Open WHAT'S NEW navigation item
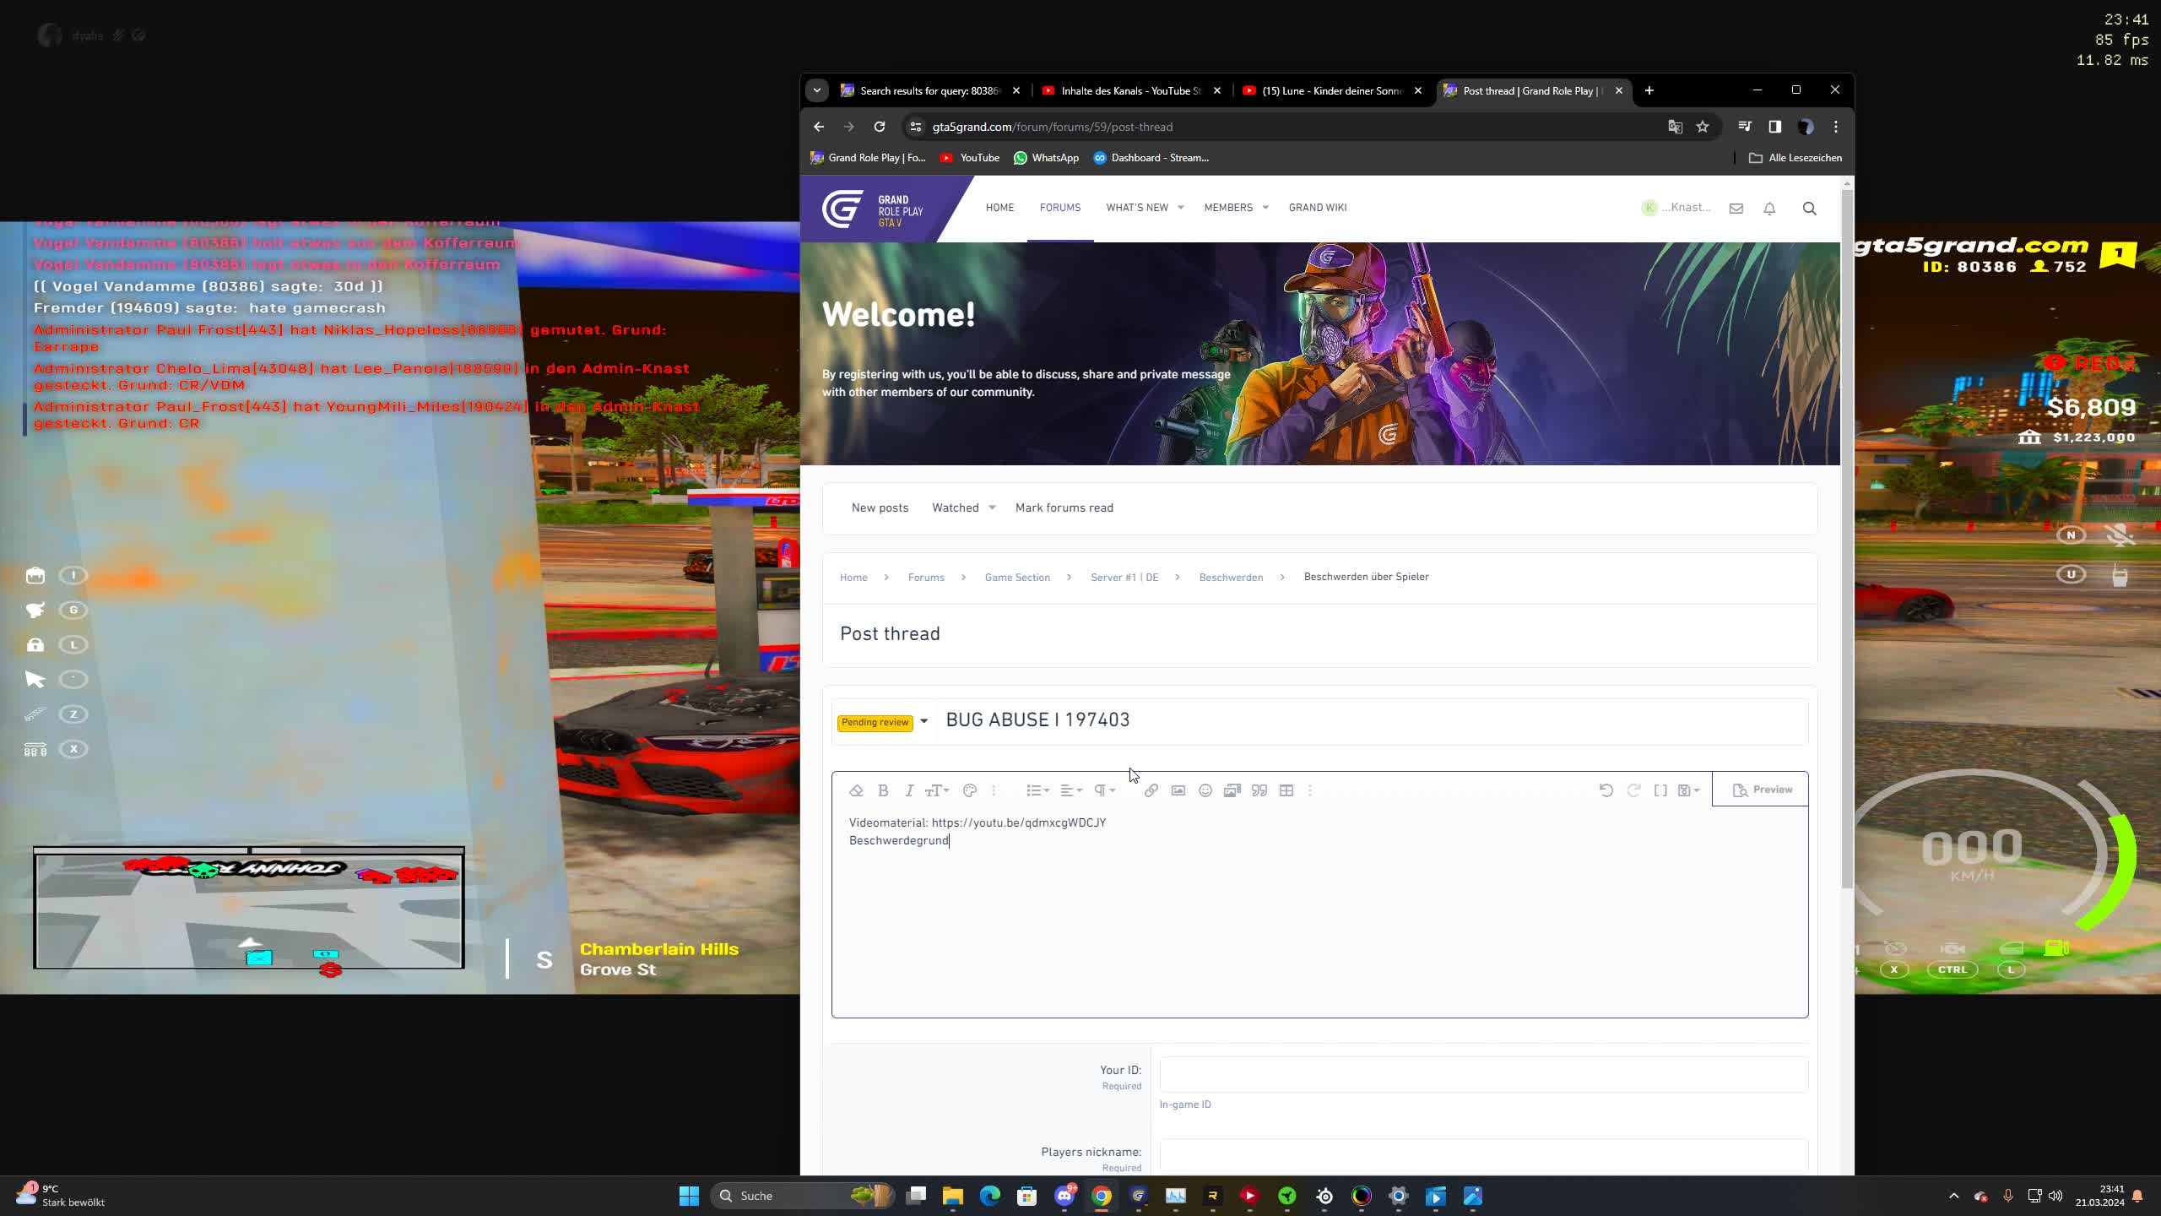This screenshot has width=2161, height=1216. (1137, 208)
